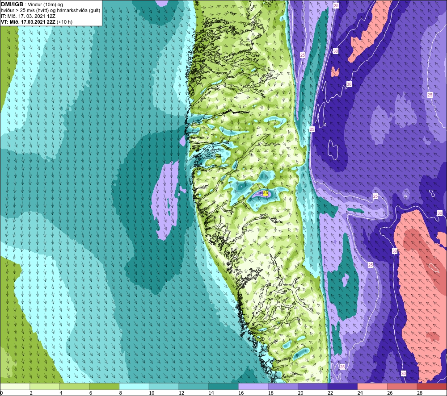
Task: Click the '18' tick label on the legend
Action: click(x=270, y=393)
